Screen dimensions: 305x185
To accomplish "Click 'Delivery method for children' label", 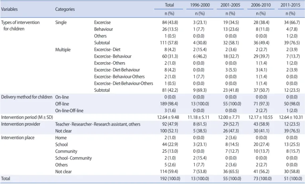I will pos(27,97).
